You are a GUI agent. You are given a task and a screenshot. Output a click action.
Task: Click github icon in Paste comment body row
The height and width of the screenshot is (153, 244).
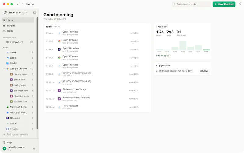(59, 91)
